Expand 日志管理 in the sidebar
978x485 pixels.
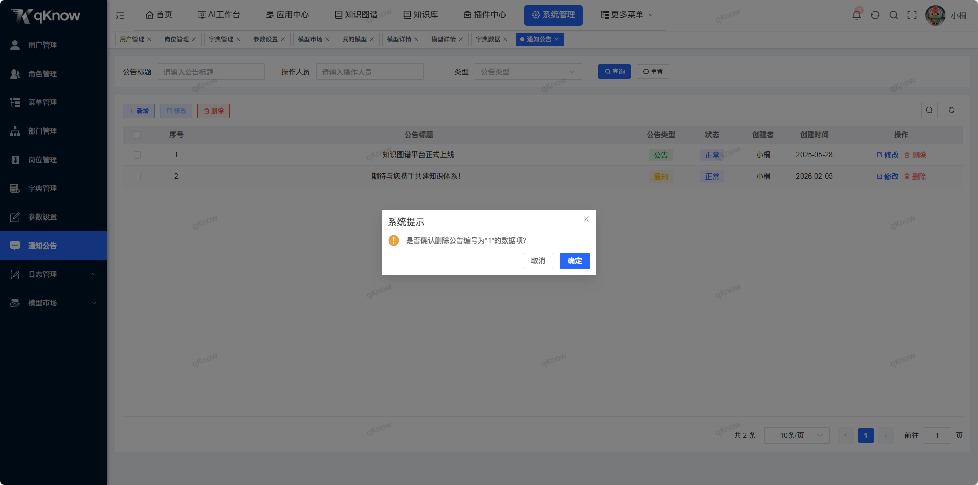click(x=54, y=274)
